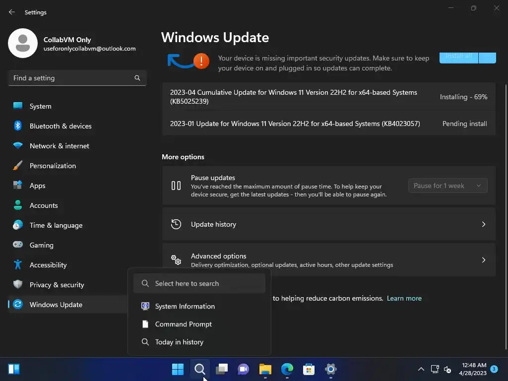This screenshot has width=508, height=381.
Task: Click the network status tray icon
Action: click(435, 369)
